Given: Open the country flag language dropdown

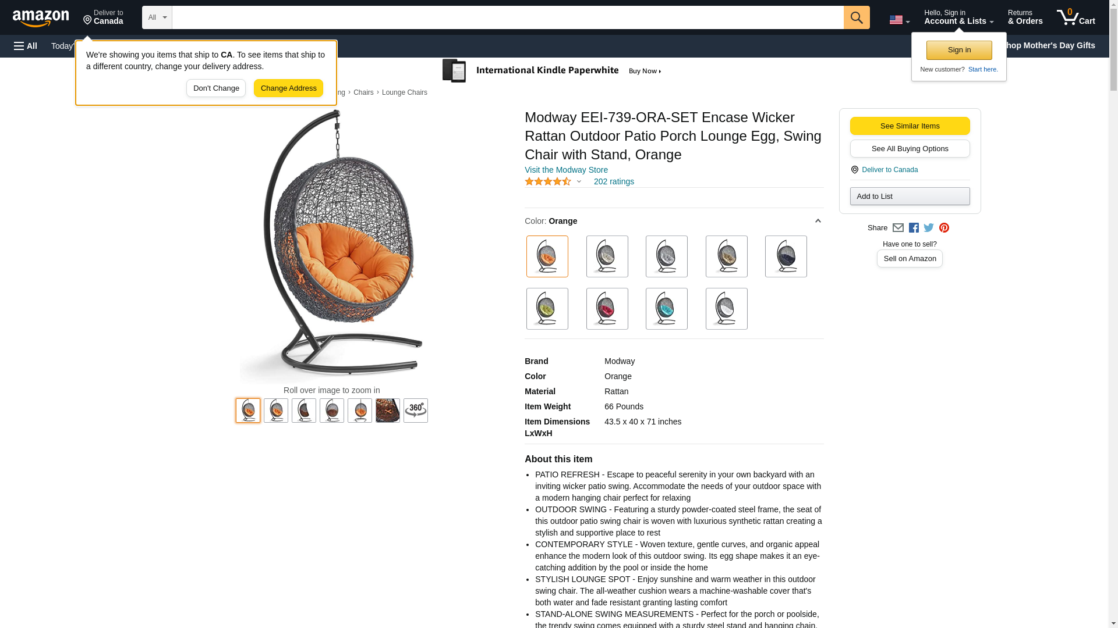Looking at the screenshot, I should point(899,20).
